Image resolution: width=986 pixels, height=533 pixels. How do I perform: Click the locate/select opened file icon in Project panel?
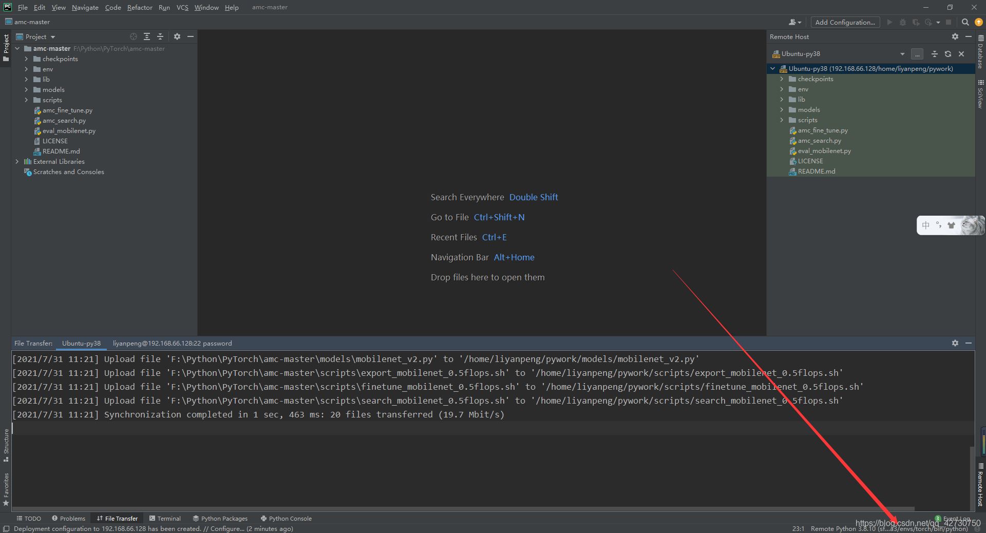pos(134,36)
